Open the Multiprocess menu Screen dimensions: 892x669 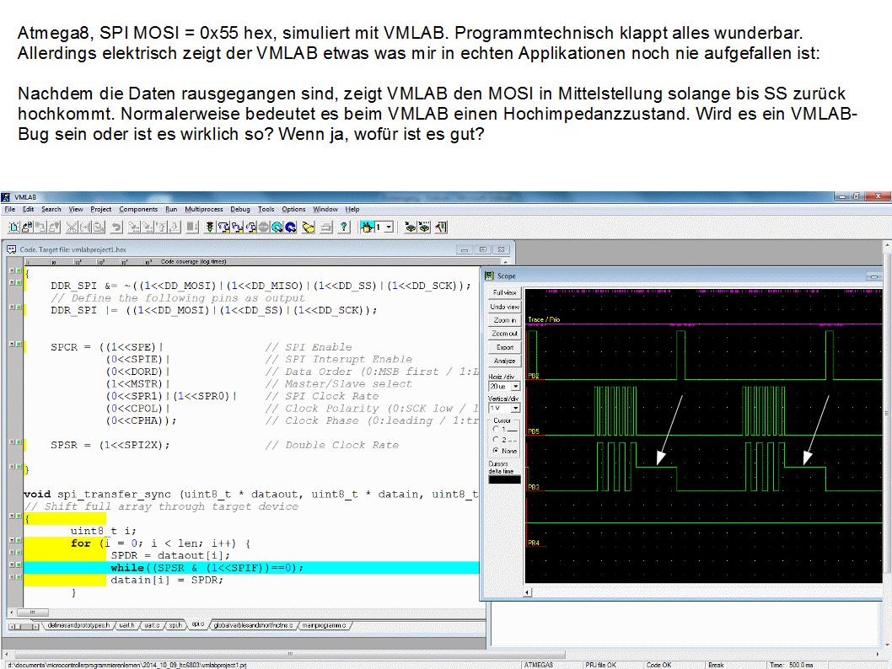(204, 209)
